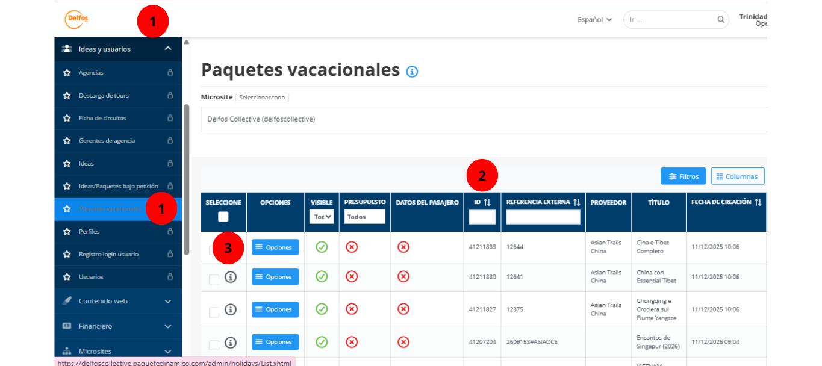Click the lock icon beside Usuarios

(x=170, y=277)
